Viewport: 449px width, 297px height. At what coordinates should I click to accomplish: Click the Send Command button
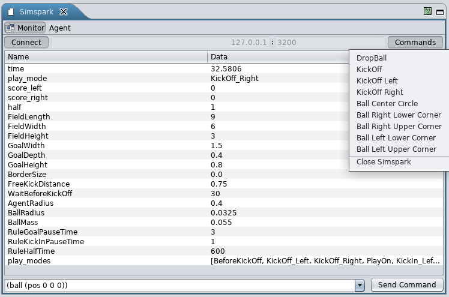click(407, 285)
